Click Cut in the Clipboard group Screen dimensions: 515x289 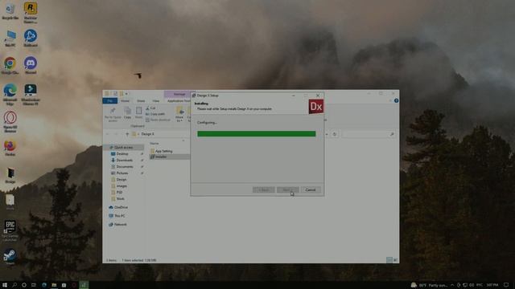click(150, 108)
